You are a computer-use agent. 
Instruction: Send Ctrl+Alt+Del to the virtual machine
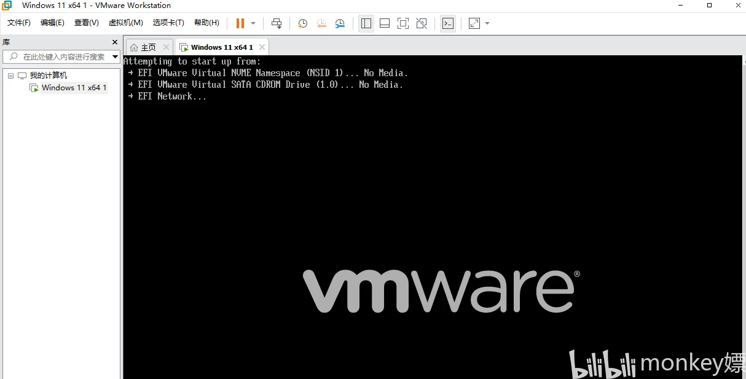[277, 23]
